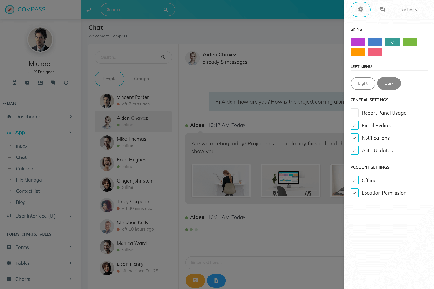434x289 pixels.
Task: Open the Inbox link in sidebar
Action: [x=22, y=146]
